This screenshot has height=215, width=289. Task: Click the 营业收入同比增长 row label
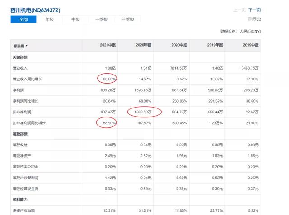[27, 79]
